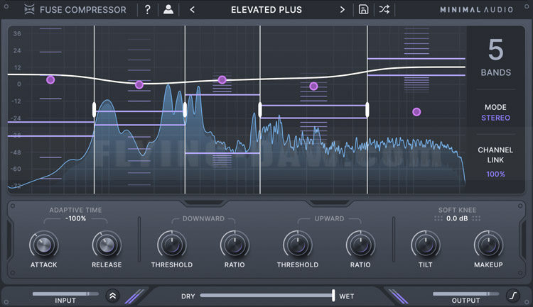Click the Input level slider
The image size is (533, 307).
[65, 294]
